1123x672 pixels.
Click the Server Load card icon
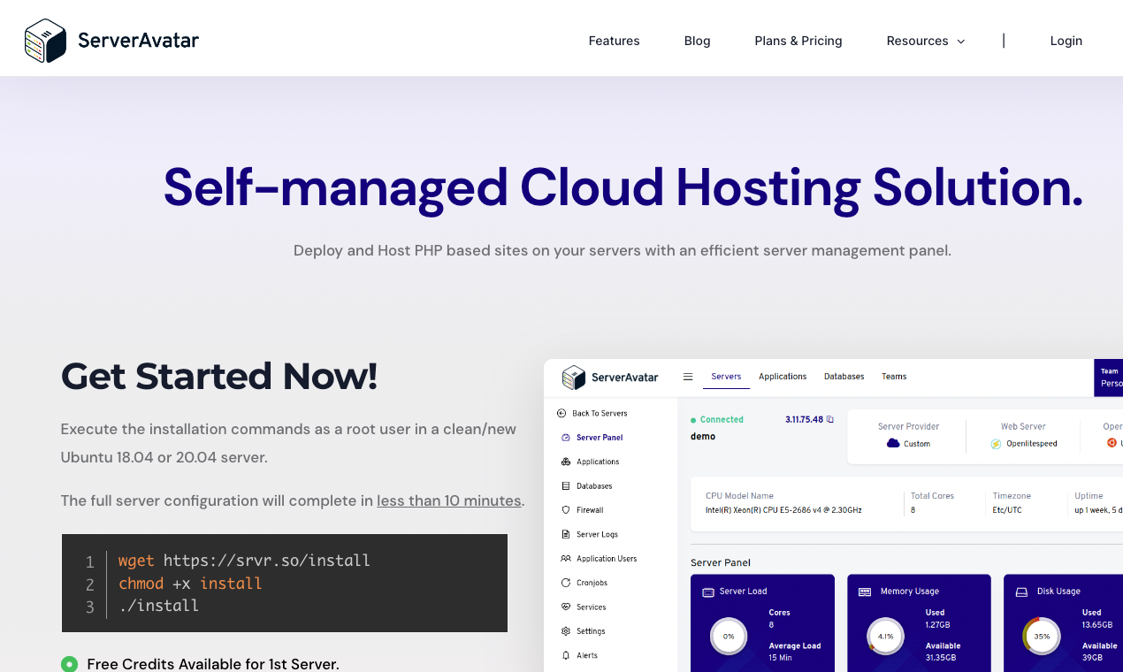(707, 592)
